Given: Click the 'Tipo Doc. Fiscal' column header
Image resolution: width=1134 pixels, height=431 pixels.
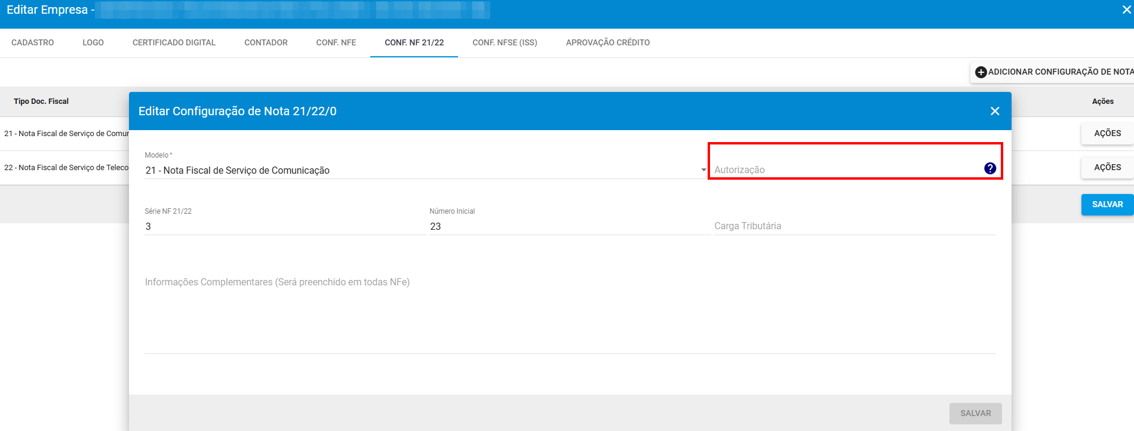Looking at the screenshot, I should coord(41,101).
